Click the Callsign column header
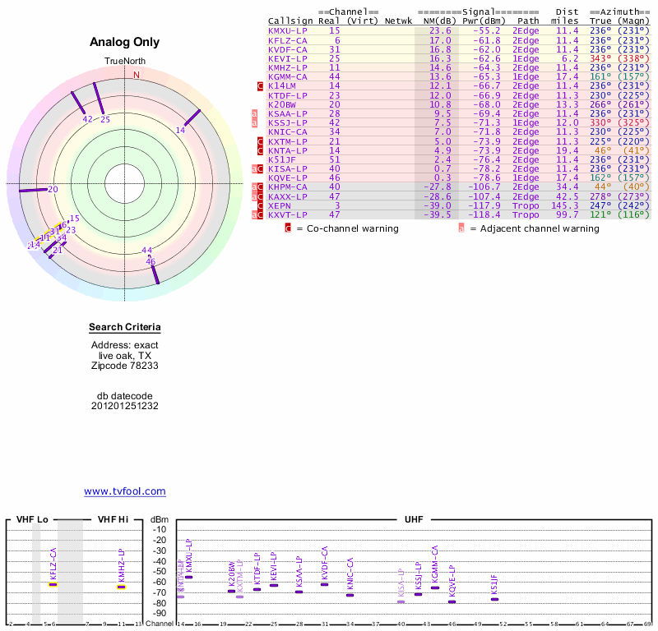The height and width of the screenshot is (631, 658). pyautogui.click(x=290, y=21)
